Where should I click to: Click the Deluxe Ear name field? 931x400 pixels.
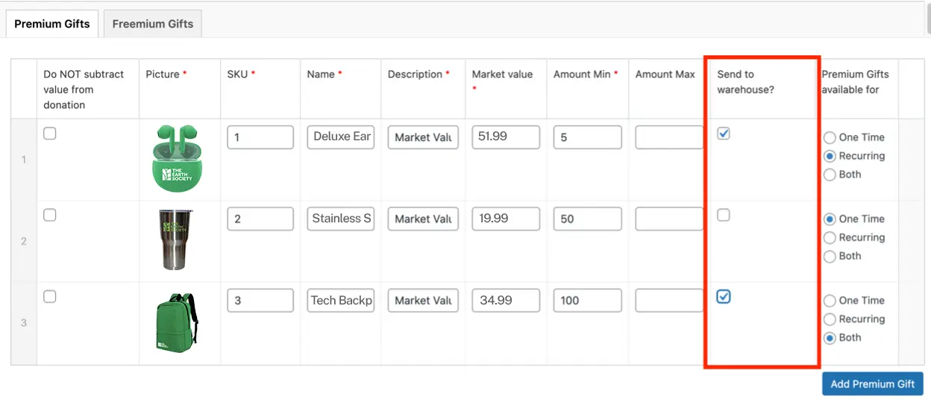(341, 137)
